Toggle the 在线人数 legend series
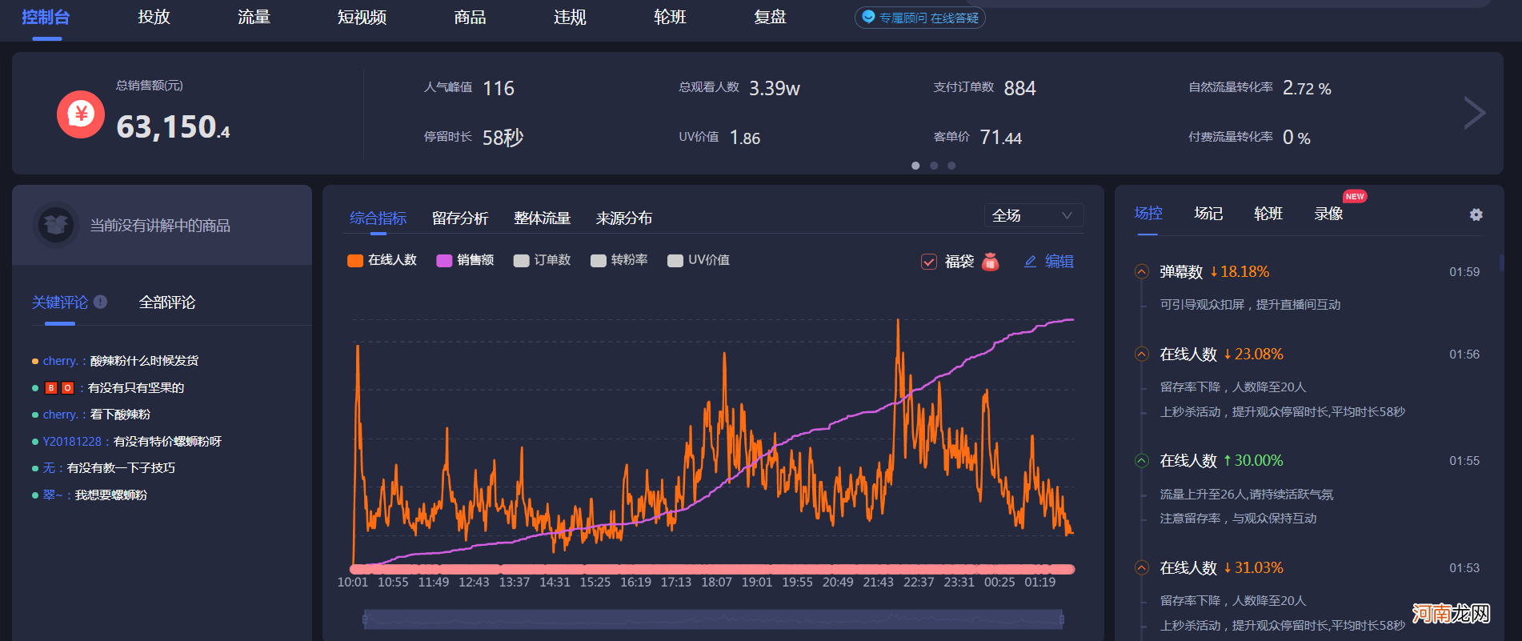This screenshot has width=1522, height=641. click(x=383, y=260)
